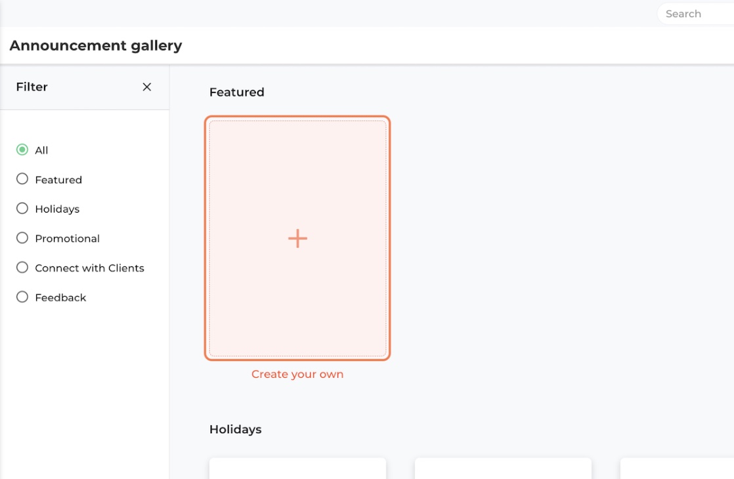The image size is (734, 479).
Task: Select the All filter radio button
Action: pos(22,150)
